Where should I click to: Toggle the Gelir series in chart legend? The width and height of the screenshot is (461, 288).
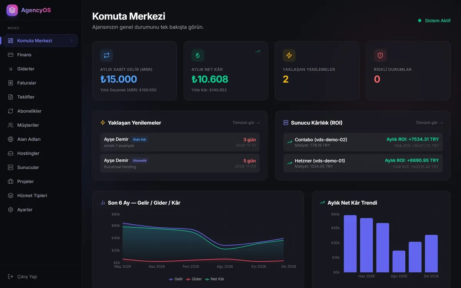click(x=176, y=279)
